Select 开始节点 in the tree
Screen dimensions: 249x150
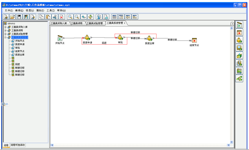pos(20,41)
